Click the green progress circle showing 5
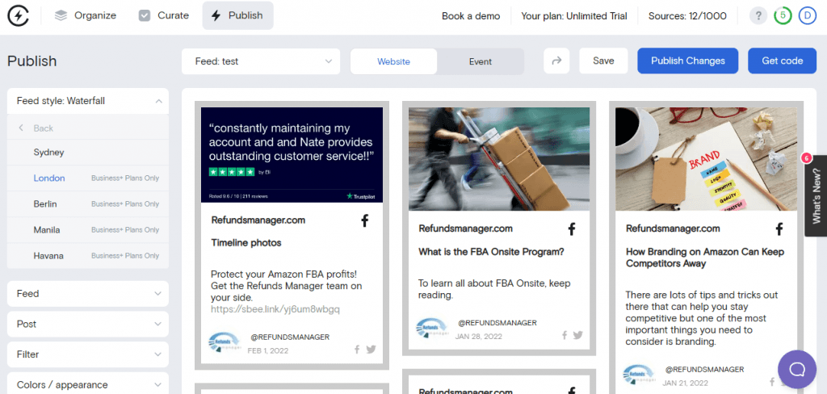Screen dimensions: 827x394 pos(783,16)
